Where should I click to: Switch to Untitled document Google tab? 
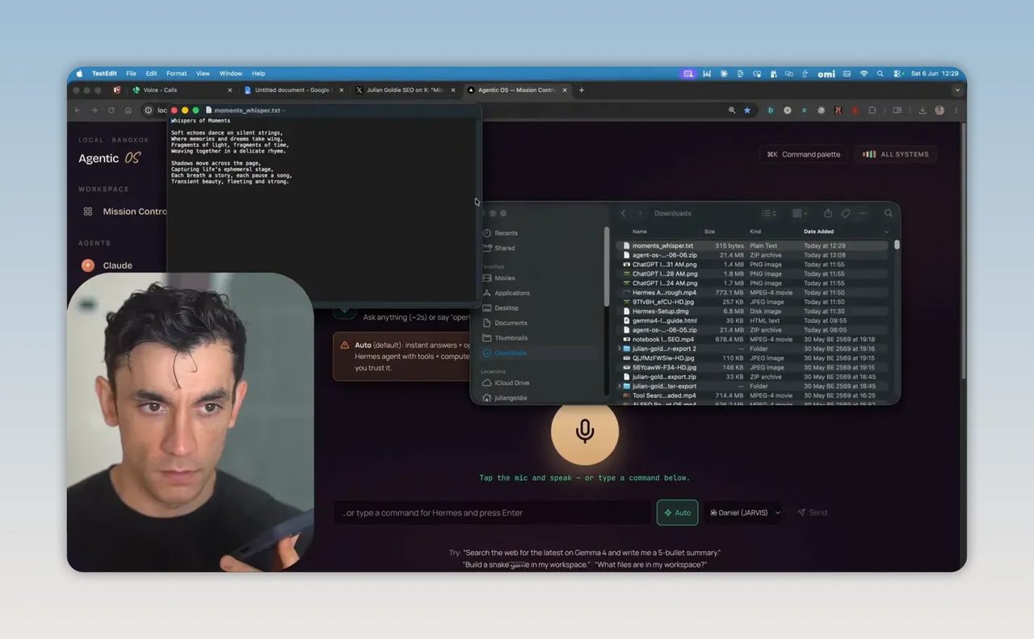tap(293, 90)
